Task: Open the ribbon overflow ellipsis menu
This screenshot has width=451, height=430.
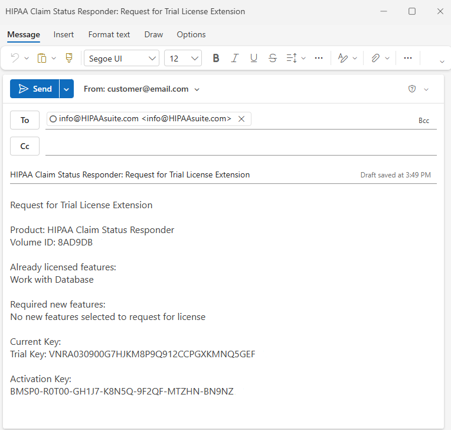Action: 408,58
